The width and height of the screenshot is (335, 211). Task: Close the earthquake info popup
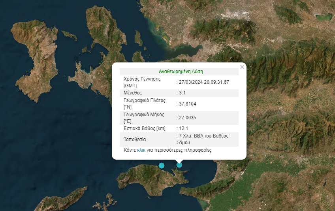coord(242,67)
